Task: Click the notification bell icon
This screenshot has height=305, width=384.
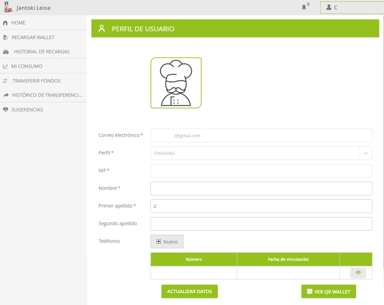Action: point(304,7)
